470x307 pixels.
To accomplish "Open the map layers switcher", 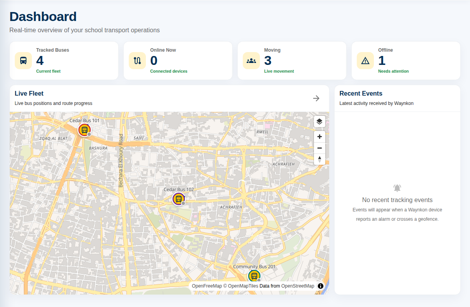I will point(319,122).
